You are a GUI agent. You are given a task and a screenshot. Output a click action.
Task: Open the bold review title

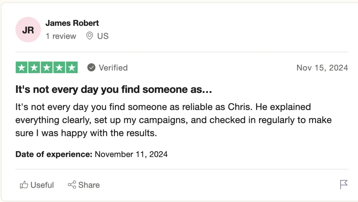[x=114, y=90]
